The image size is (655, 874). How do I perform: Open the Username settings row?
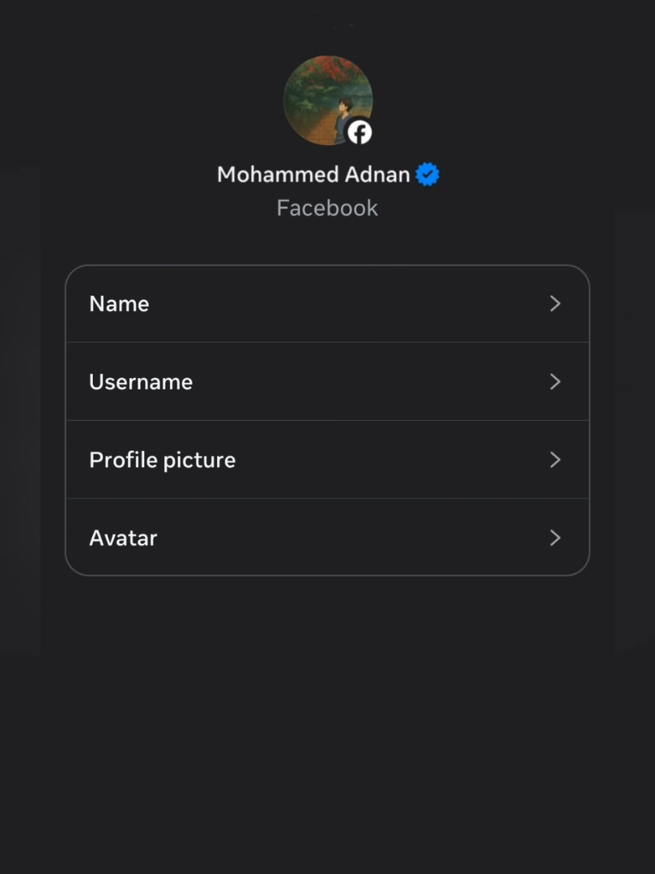coord(327,382)
